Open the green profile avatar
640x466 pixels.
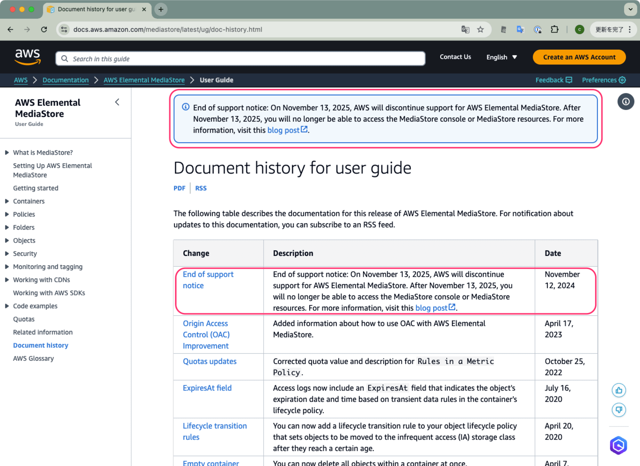click(580, 29)
